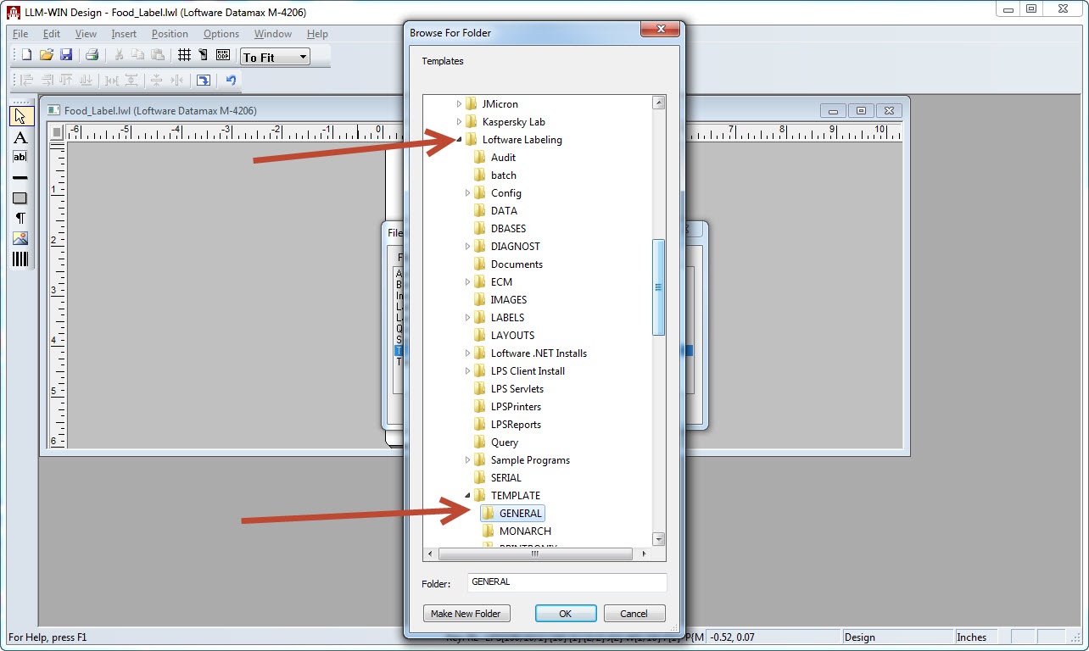Image resolution: width=1089 pixels, height=651 pixels.
Task: Click the Undo arrow icon
Action: [231, 81]
